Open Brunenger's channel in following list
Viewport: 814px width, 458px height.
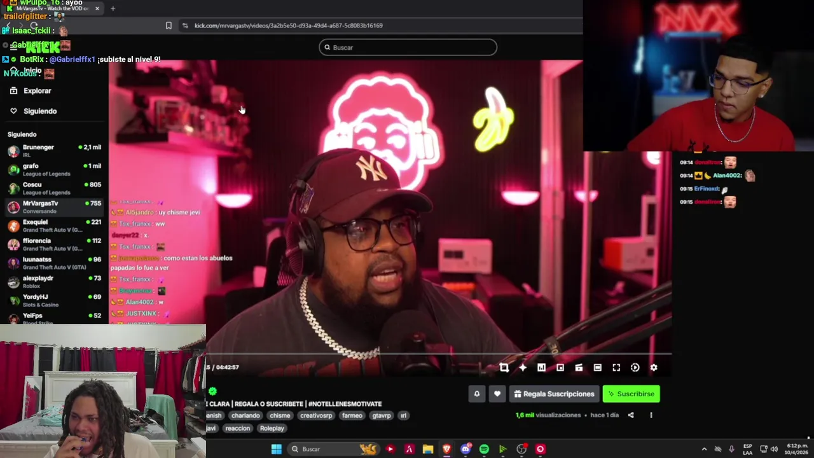[54, 151]
